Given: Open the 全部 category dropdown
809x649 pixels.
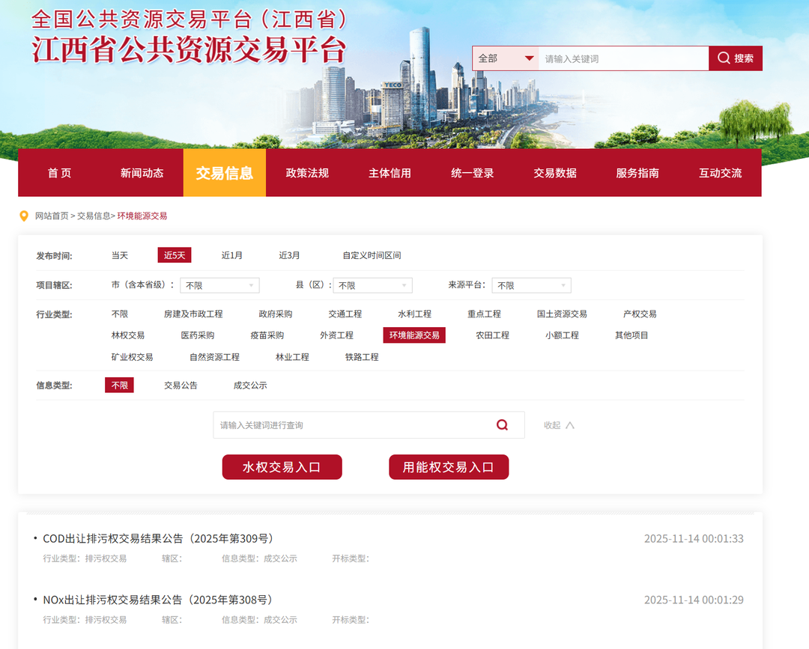Looking at the screenshot, I should point(506,58).
